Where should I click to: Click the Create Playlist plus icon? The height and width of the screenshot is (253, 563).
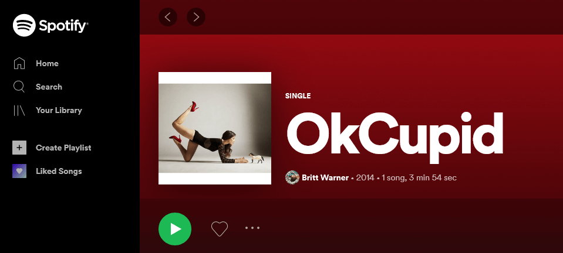pos(19,148)
